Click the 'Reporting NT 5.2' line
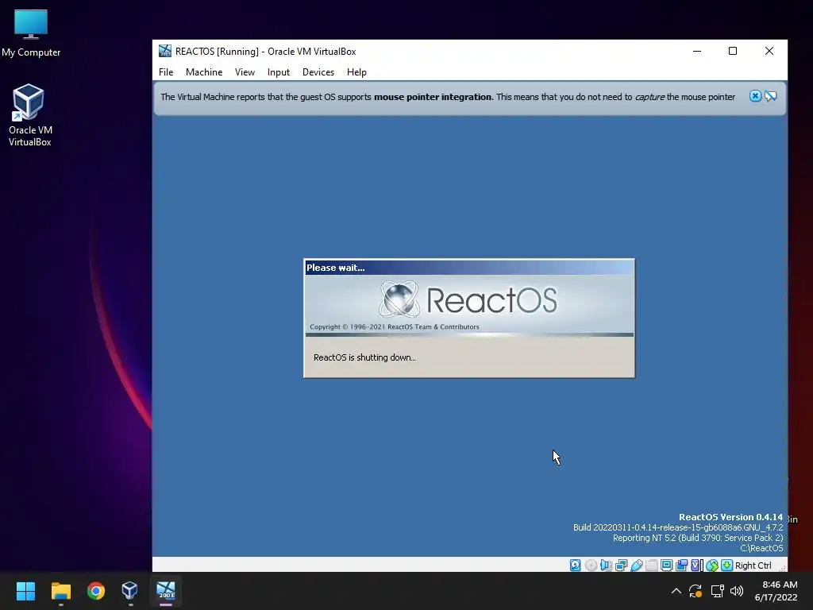This screenshot has height=610, width=813. (698, 538)
